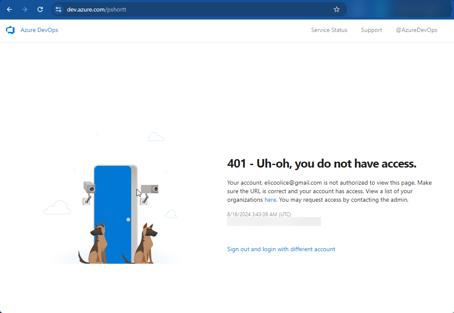Click the 8/16/2024 timestamp text
The height and width of the screenshot is (313, 454).
[x=259, y=214]
